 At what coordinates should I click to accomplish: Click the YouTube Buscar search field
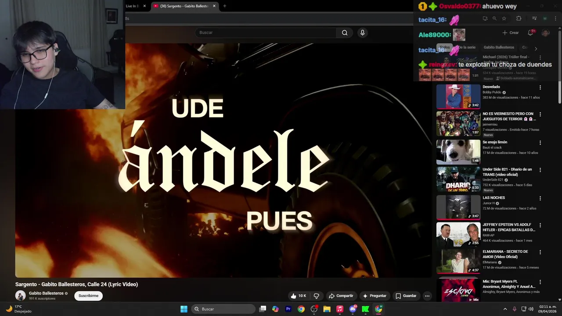pyautogui.click(x=266, y=32)
